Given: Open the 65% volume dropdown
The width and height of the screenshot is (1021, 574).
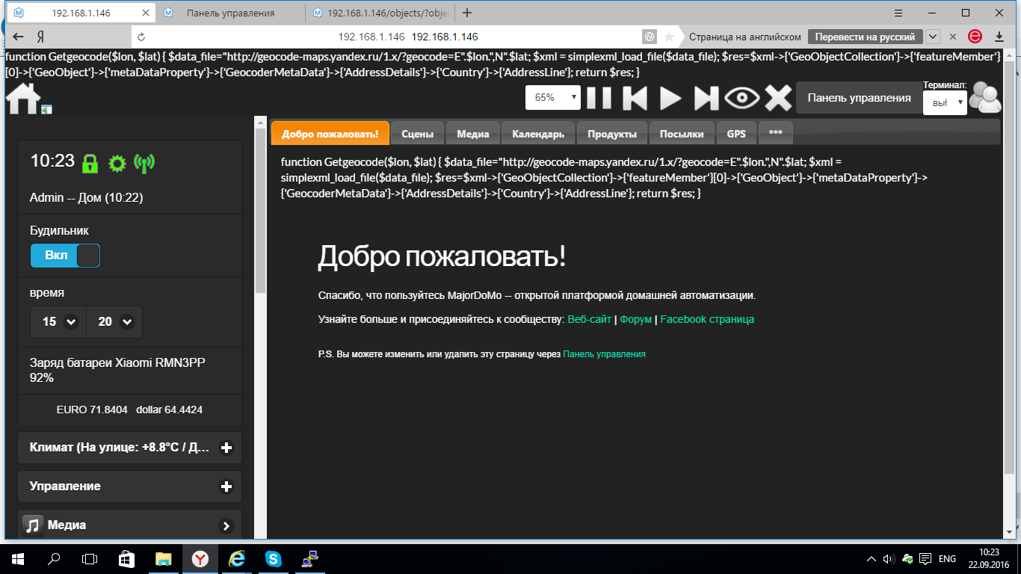Looking at the screenshot, I should pos(553,97).
